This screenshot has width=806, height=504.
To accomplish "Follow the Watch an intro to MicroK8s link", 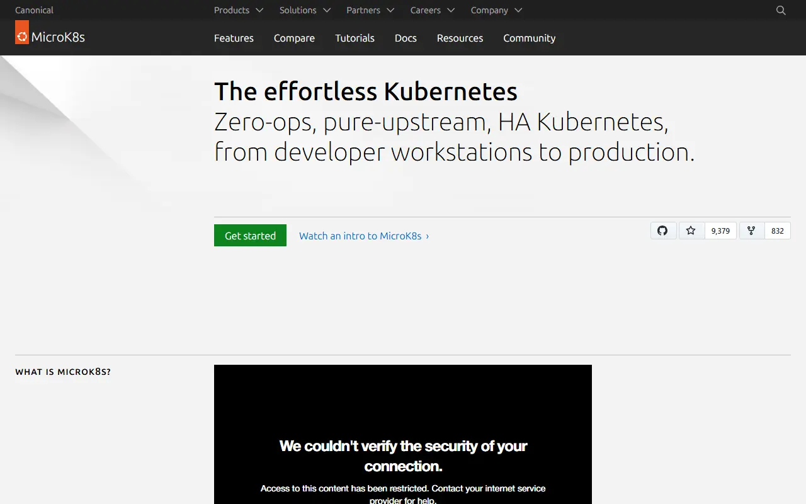I will click(364, 236).
